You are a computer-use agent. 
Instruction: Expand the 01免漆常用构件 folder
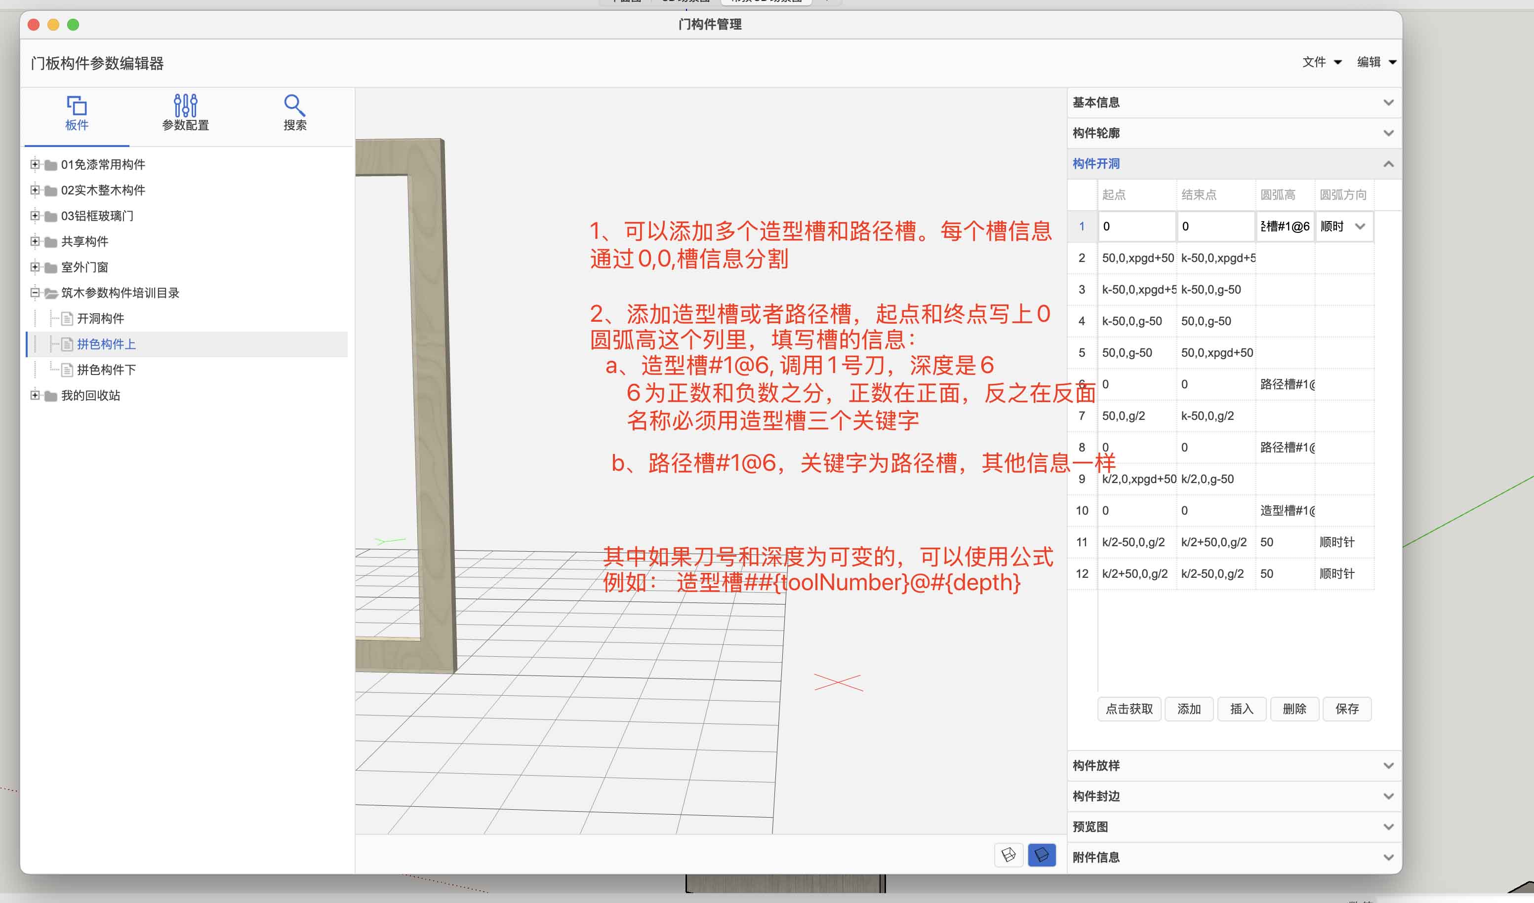35,164
